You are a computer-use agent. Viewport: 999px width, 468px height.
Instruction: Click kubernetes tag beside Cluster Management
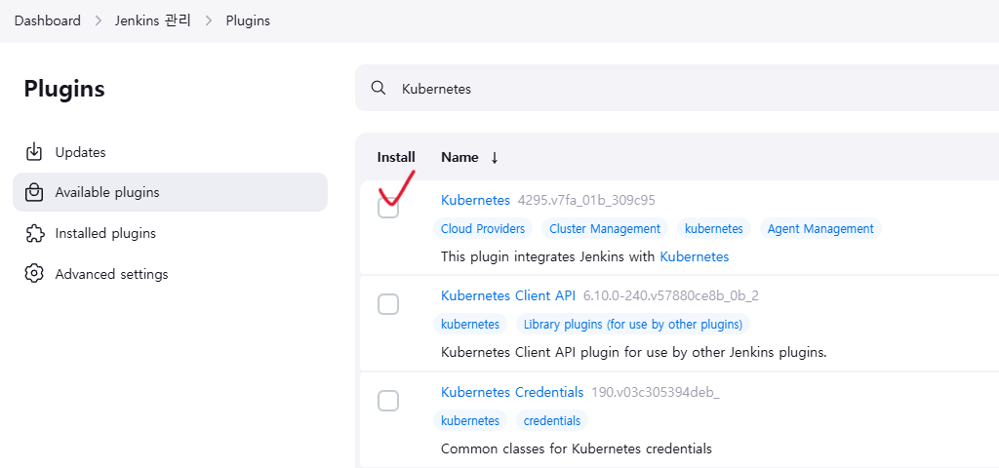tap(714, 228)
